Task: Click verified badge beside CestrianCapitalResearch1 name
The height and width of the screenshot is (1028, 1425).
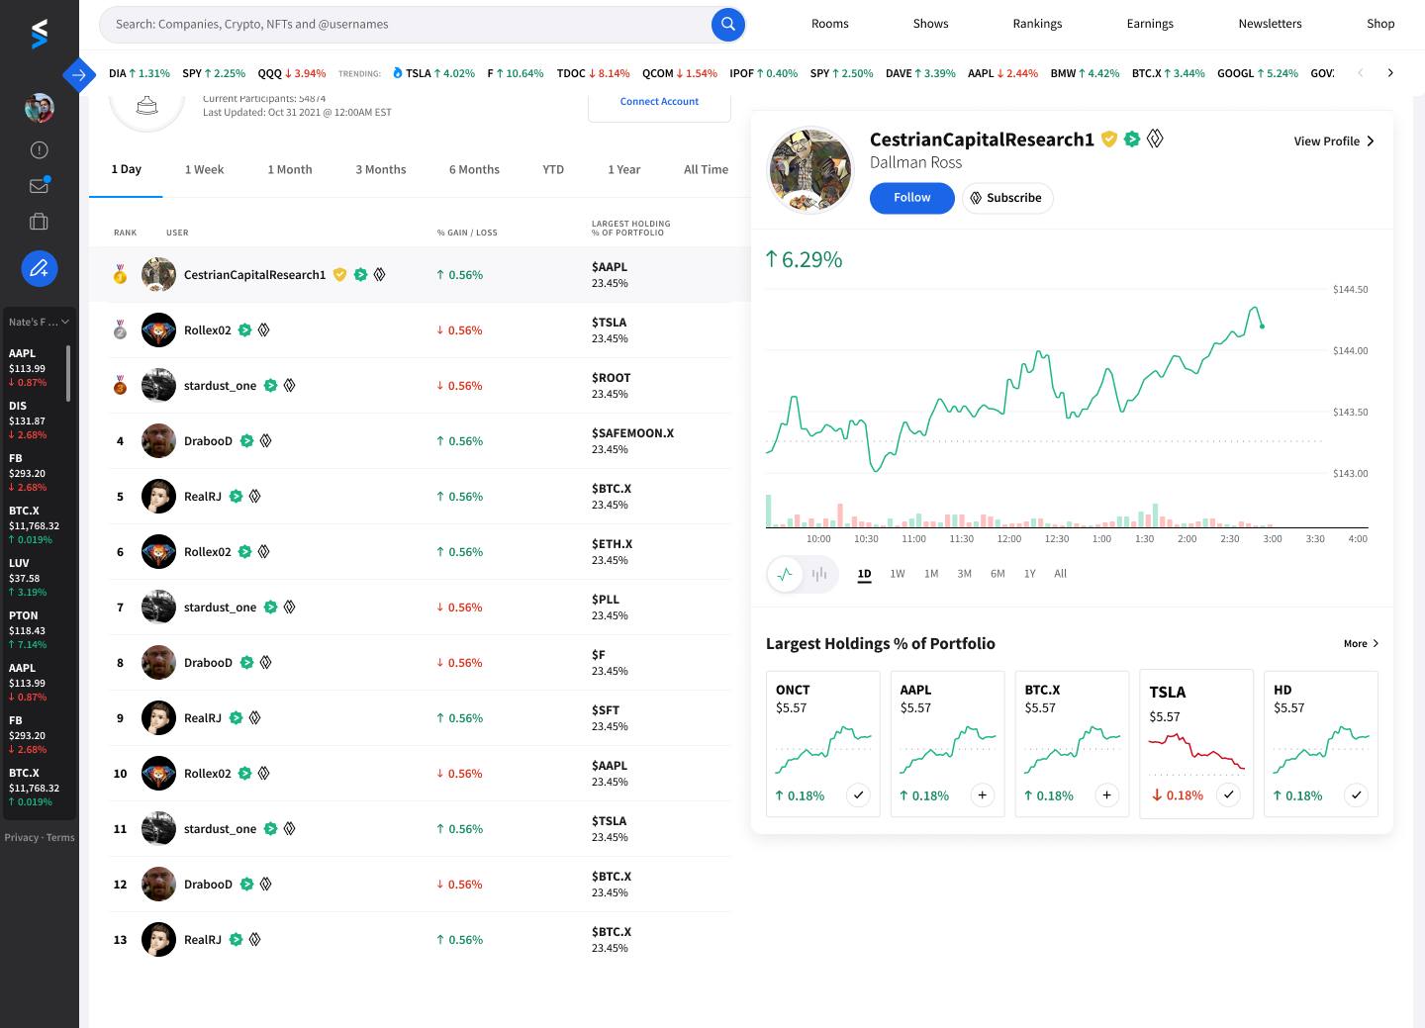Action: (x=1108, y=140)
